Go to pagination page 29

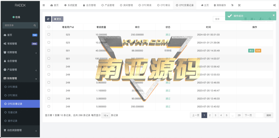click(239, 115)
